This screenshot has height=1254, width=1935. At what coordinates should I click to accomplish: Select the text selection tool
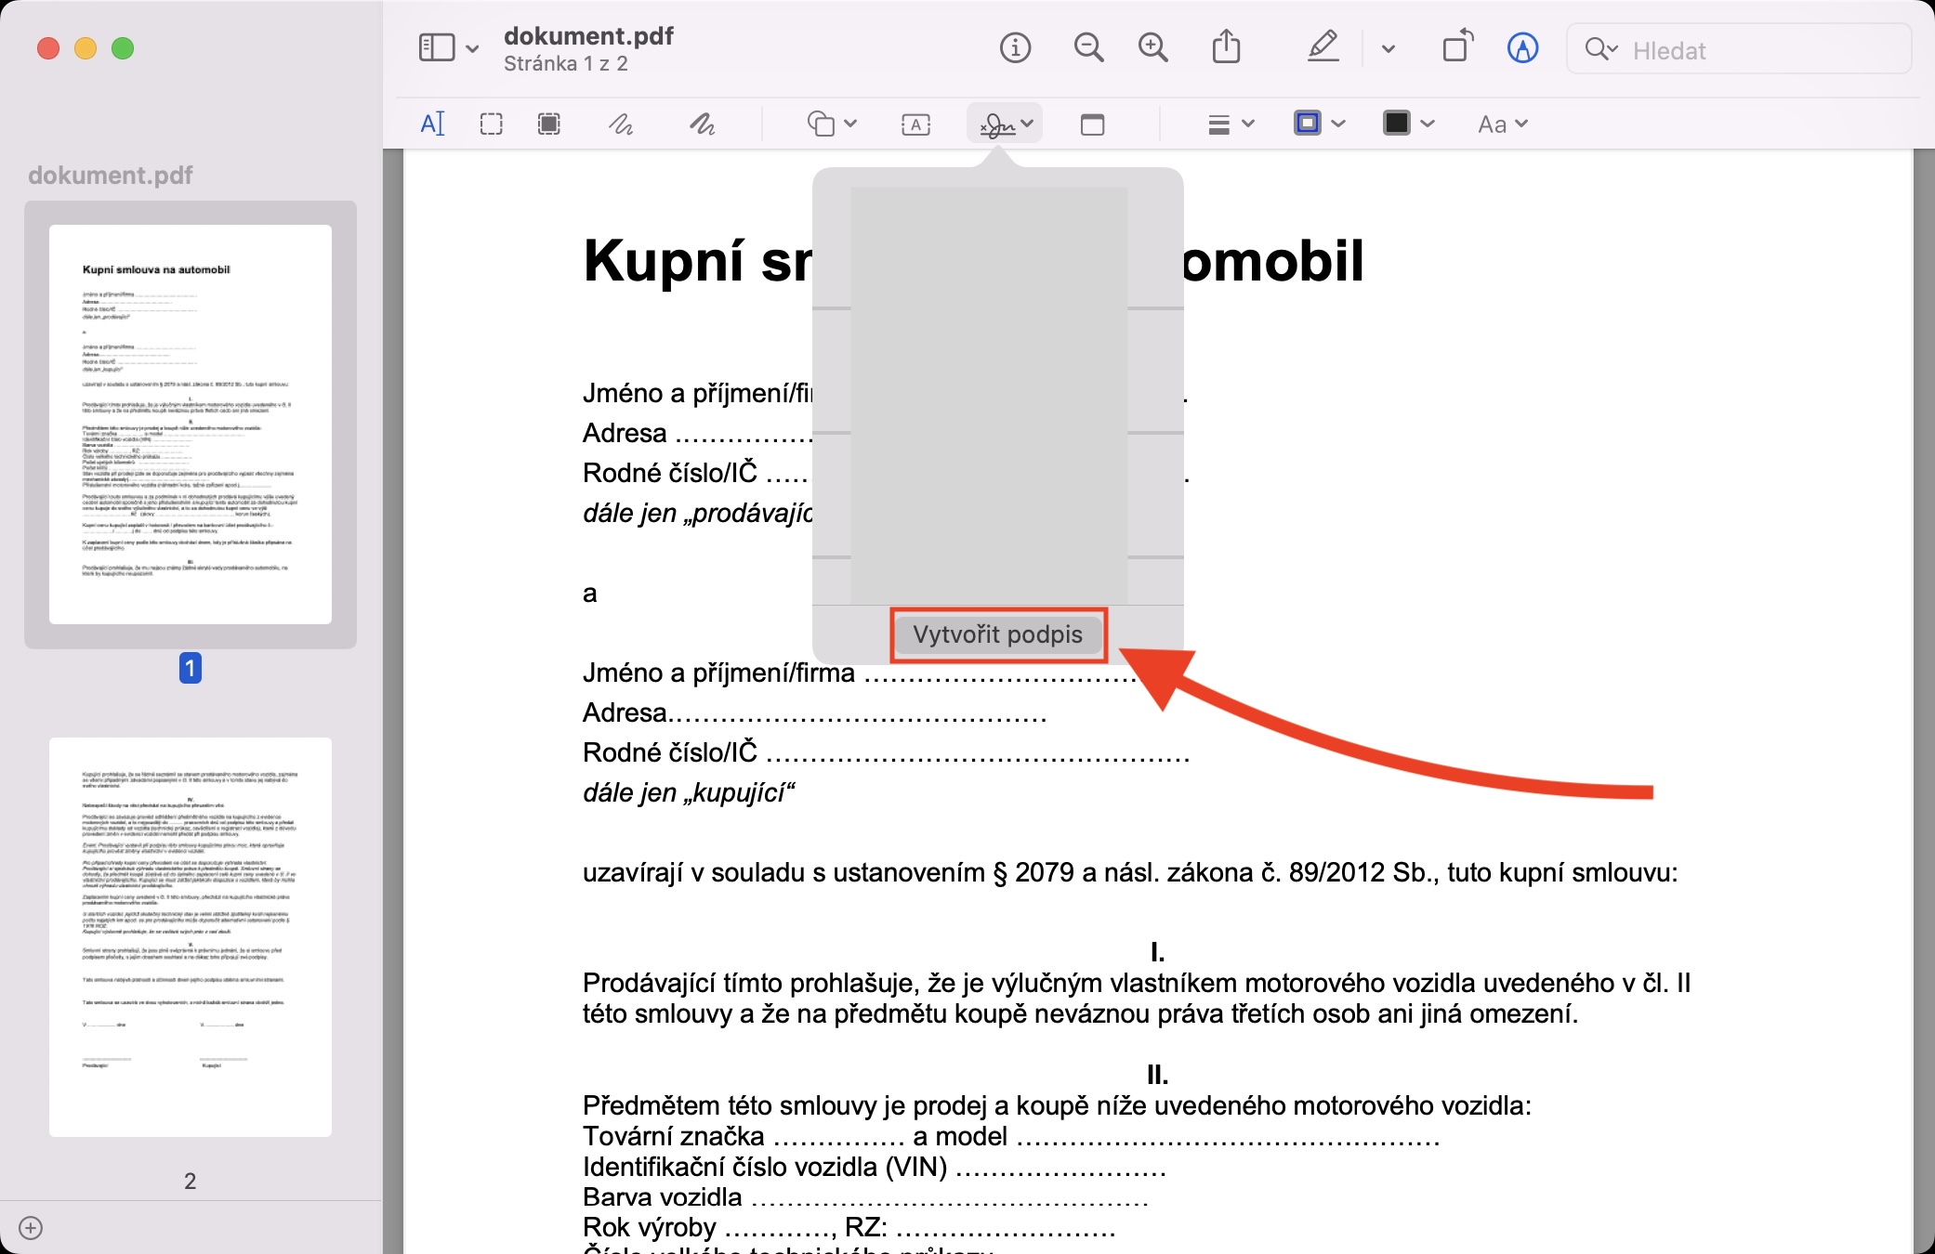pyautogui.click(x=433, y=124)
